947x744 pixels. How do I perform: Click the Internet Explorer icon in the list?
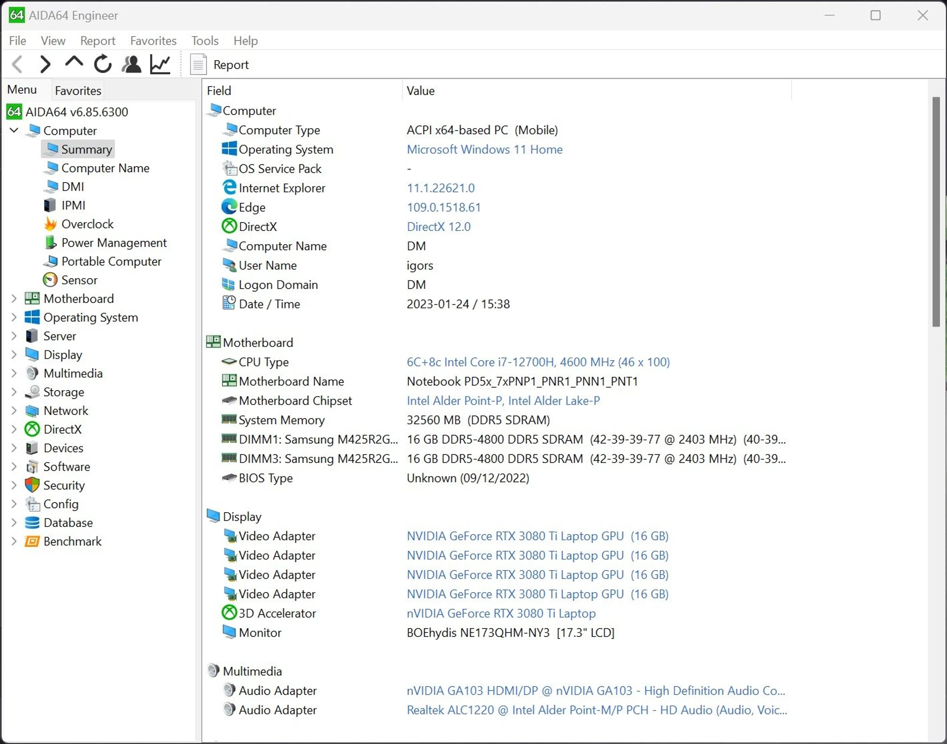tap(229, 187)
